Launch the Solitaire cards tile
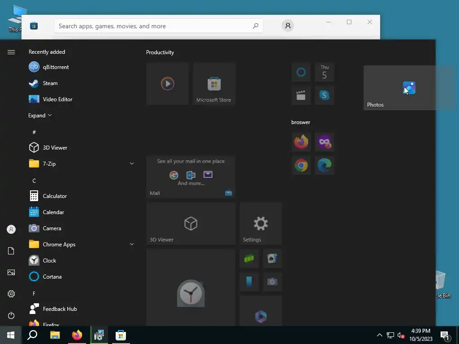Screen dimensions: 459x344 point(273,258)
